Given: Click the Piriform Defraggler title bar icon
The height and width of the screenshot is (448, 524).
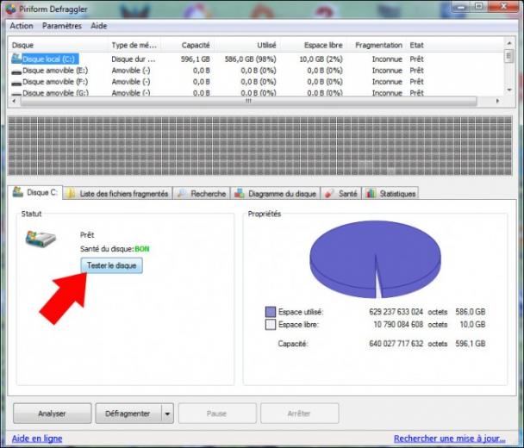Looking at the screenshot, I should tap(13, 8).
